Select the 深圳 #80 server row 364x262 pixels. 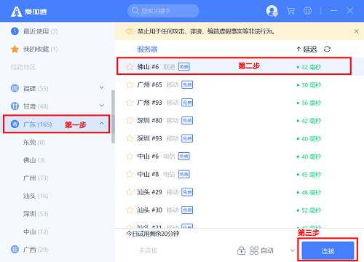click(x=240, y=121)
